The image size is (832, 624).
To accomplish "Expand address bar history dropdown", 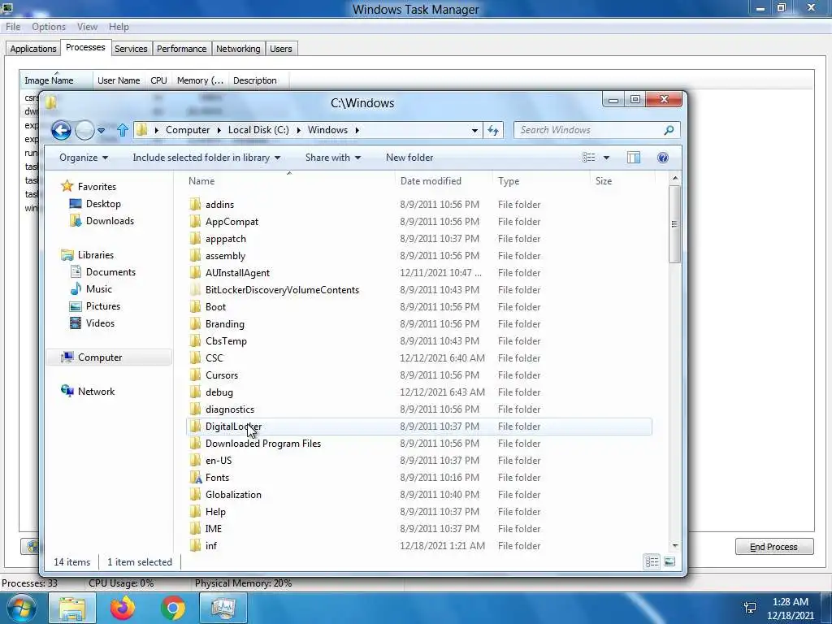I will point(474,130).
